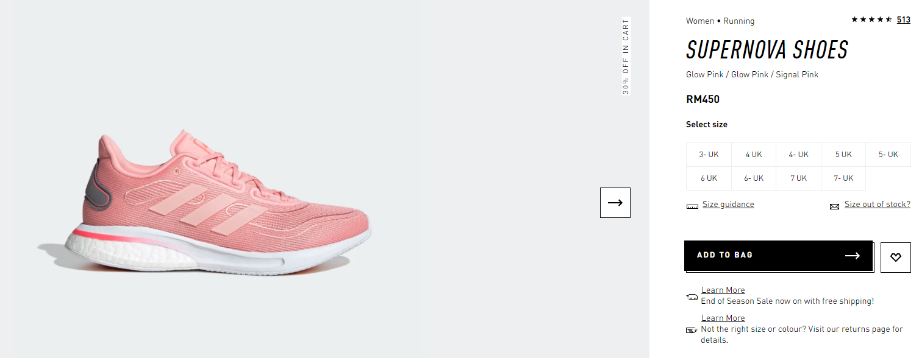Select size 3- UK
The width and height of the screenshot is (919, 358).
(709, 155)
